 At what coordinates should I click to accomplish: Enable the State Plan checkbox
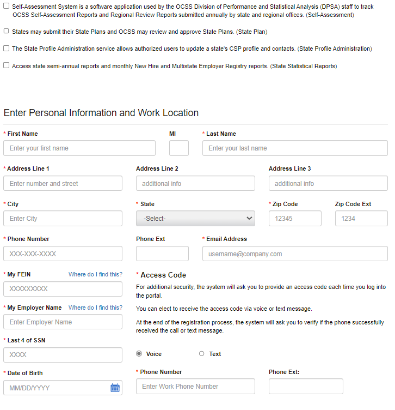[7, 32]
